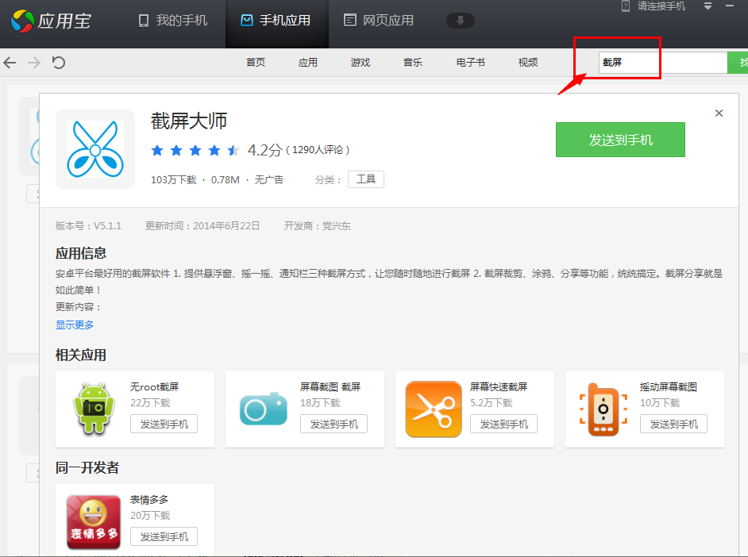This screenshot has width=748, height=557.
Task: Open the 无root截屏 app title
Action: [x=155, y=387]
